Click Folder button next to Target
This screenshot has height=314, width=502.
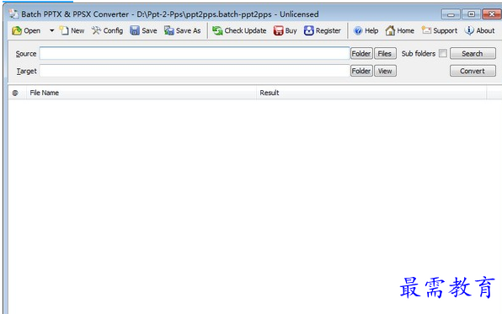361,71
